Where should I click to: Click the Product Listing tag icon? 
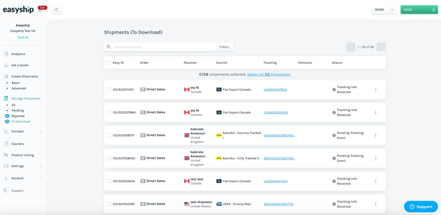(6, 155)
